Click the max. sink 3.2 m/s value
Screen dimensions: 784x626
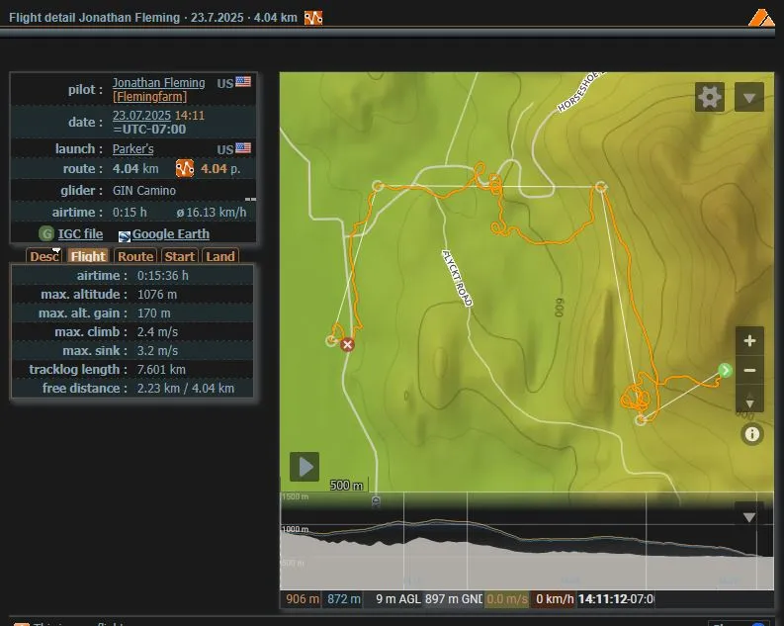pyautogui.click(x=157, y=351)
